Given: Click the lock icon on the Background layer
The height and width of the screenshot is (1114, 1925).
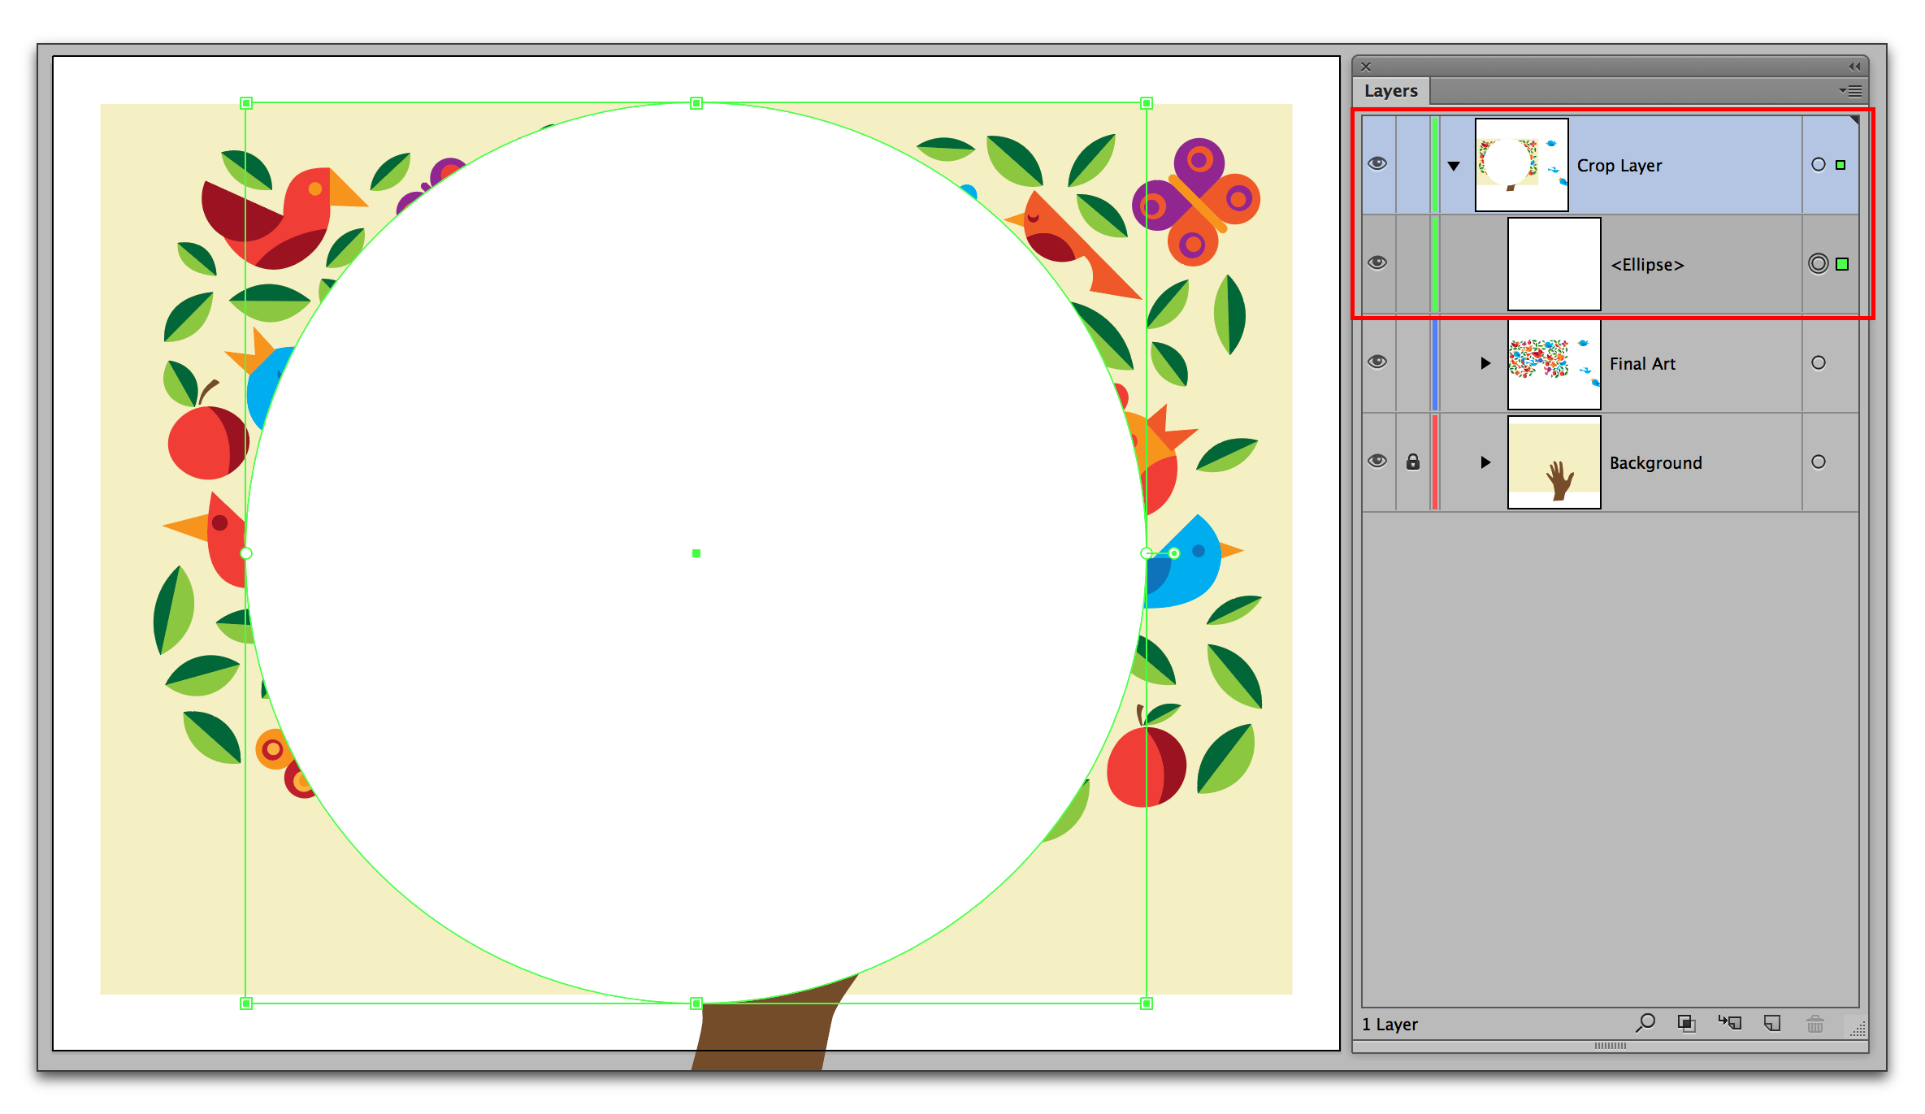Looking at the screenshot, I should [x=1413, y=462].
